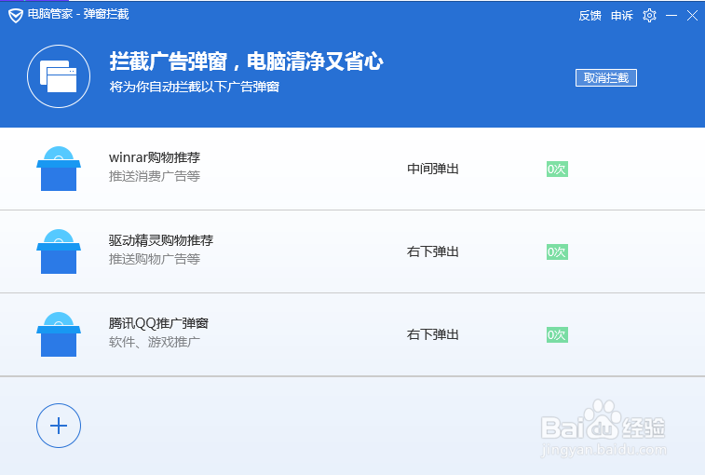This screenshot has width=705, height=475.
Task: Click the 电脑管家 - 弹窗拦截 title text
Action: coord(78,14)
